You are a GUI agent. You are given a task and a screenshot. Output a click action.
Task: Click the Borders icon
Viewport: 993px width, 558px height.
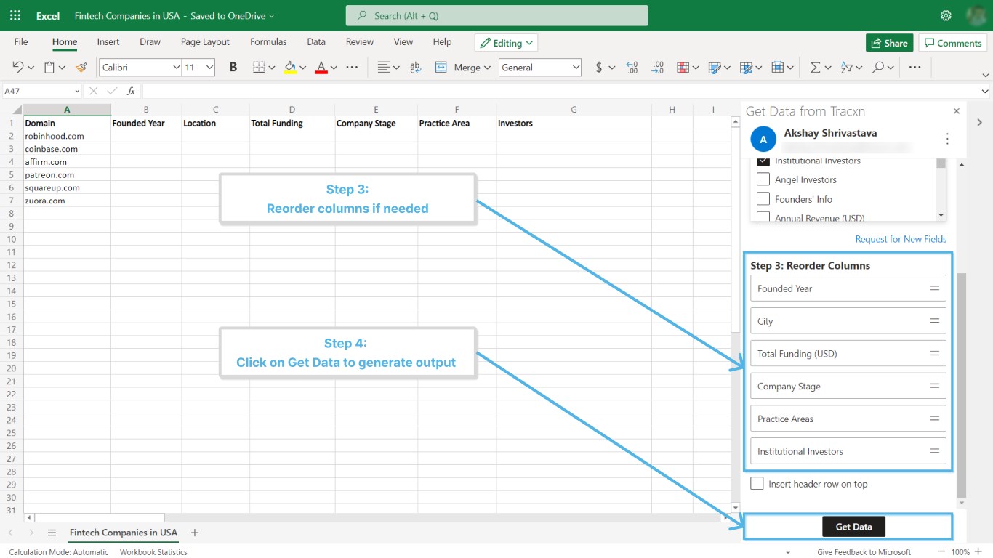click(259, 68)
